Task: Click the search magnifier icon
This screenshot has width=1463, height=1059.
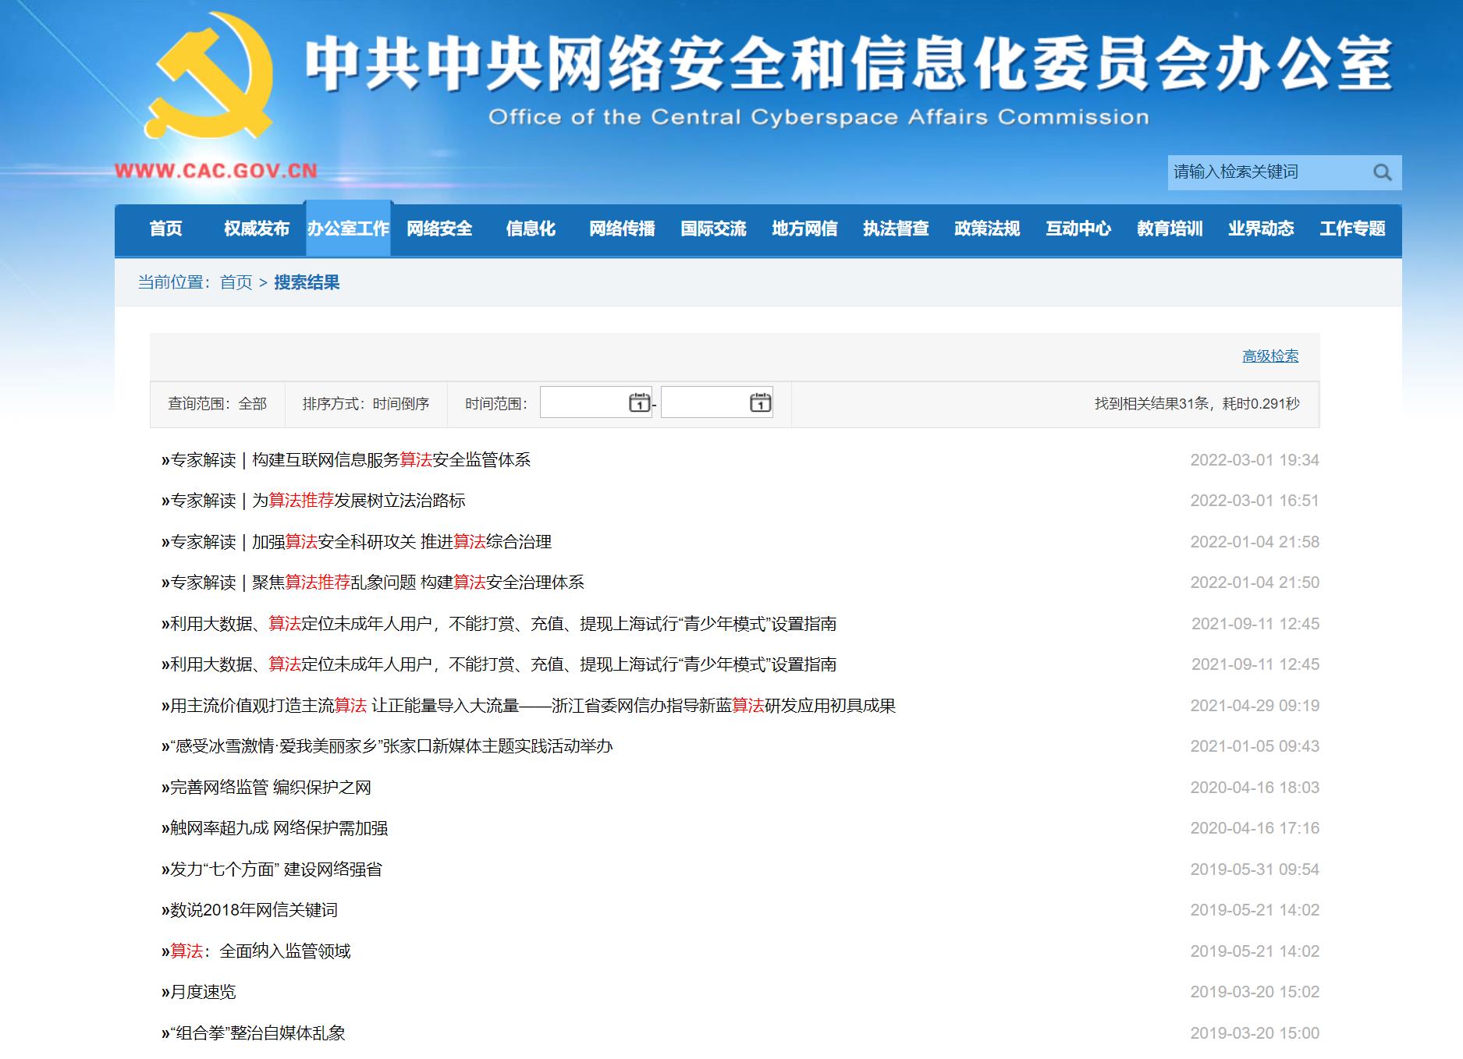Action: 1382,172
